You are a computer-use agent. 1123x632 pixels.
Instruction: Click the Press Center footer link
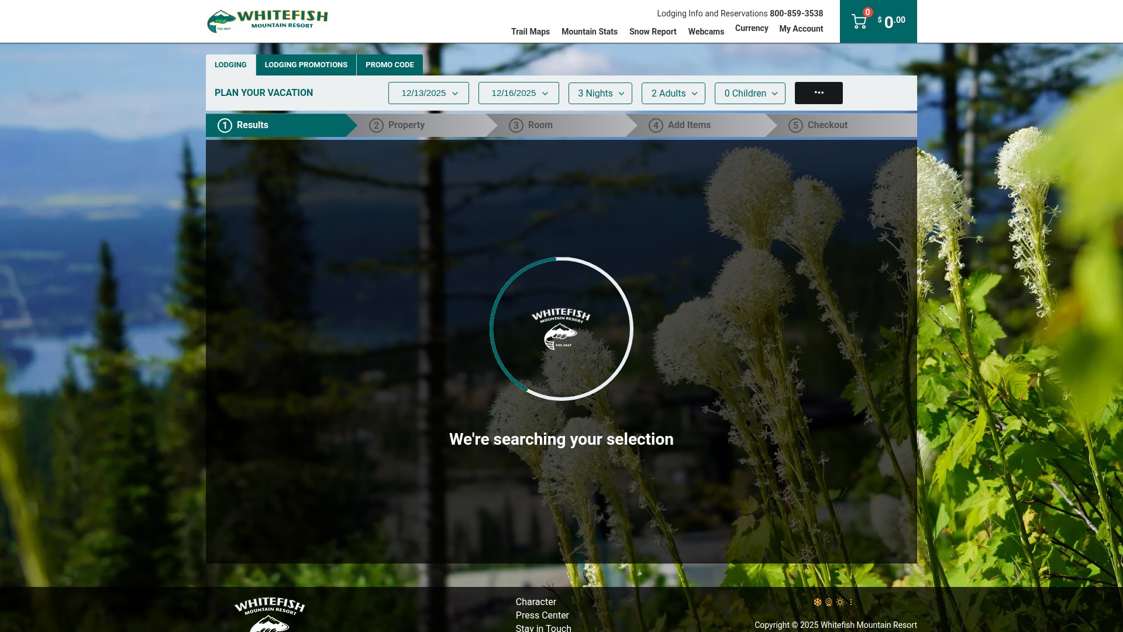(542, 616)
